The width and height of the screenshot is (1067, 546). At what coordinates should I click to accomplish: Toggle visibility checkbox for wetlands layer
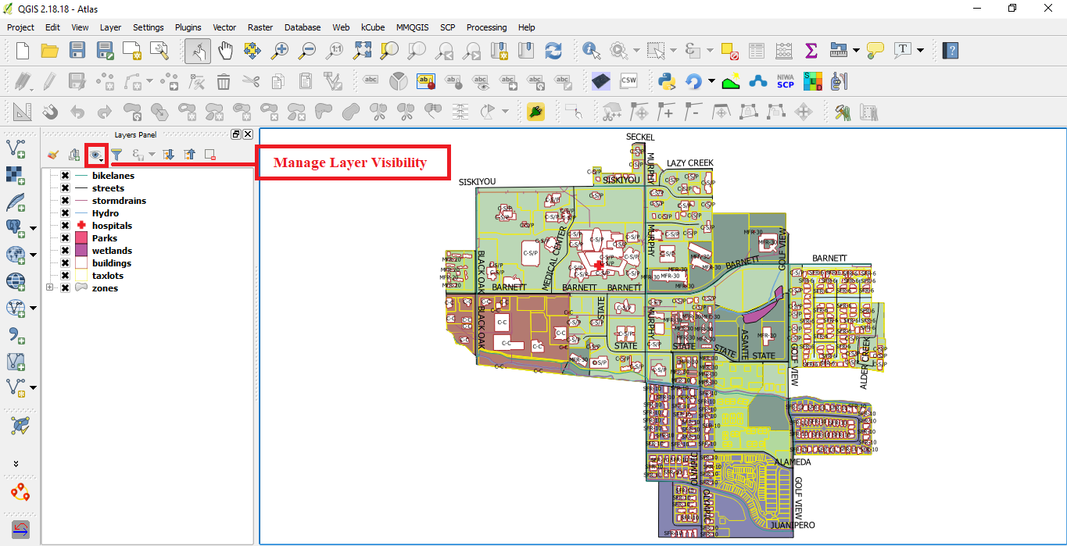(65, 251)
